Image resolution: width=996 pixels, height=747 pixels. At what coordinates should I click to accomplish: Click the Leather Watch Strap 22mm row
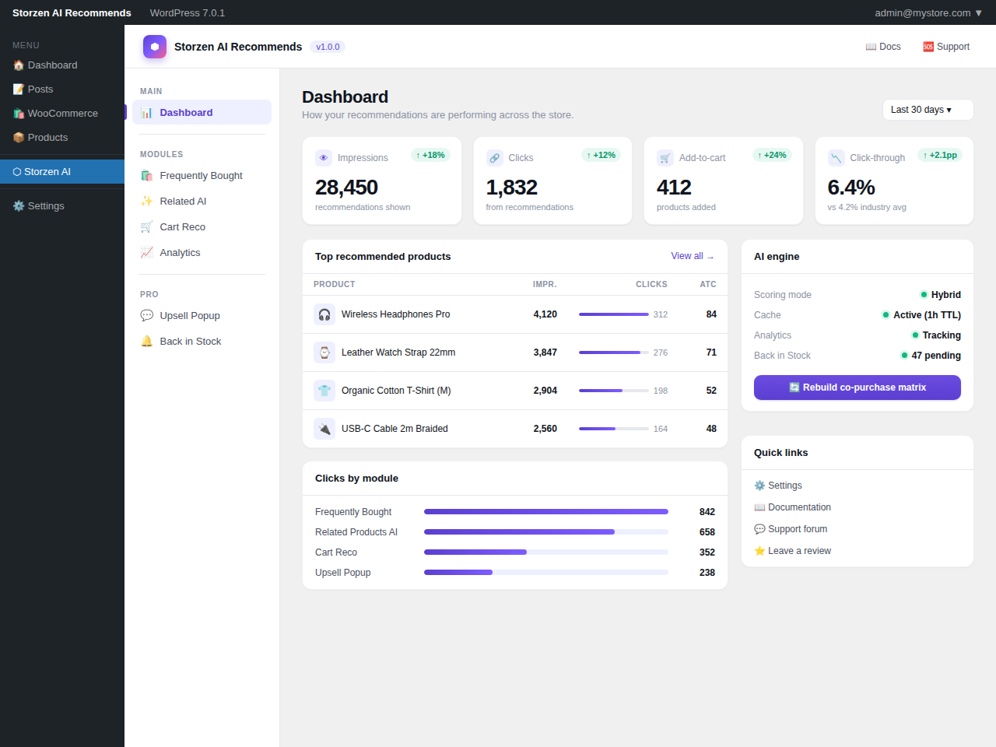tap(515, 352)
